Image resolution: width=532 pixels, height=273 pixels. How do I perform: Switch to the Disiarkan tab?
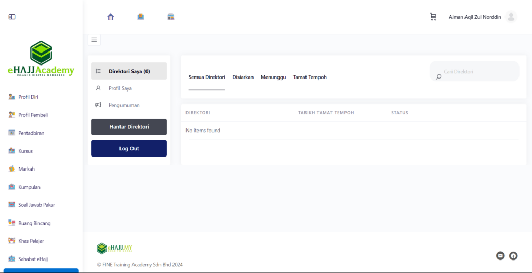[x=243, y=77]
